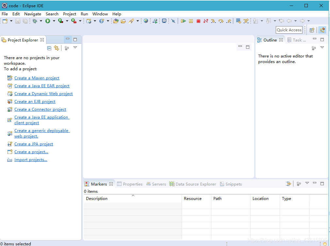Click Create a Maven project link
This screenshot has height=246, width=330.
[37, 78]
